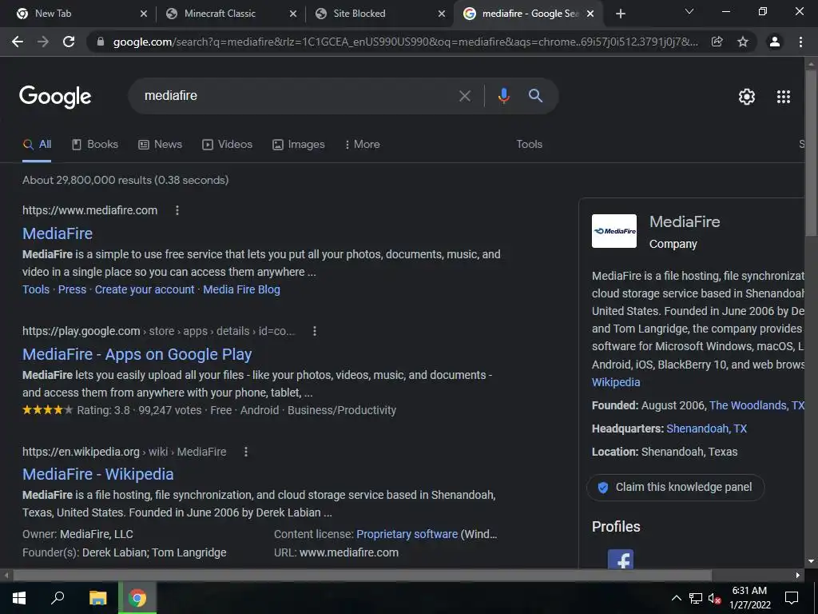Follow the Proprietary software link
This screenshot has height=614, width=818.
pos(407,534)
